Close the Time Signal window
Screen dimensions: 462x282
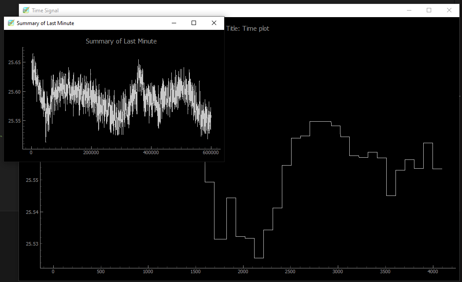(x=449, y=10)
